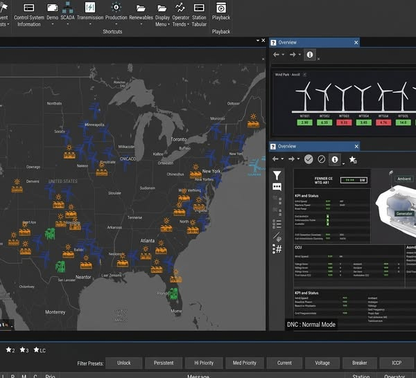The image size is (416, 378).
Task: Toggle the Voltage filter preset
Action: (x=322, y=363)
